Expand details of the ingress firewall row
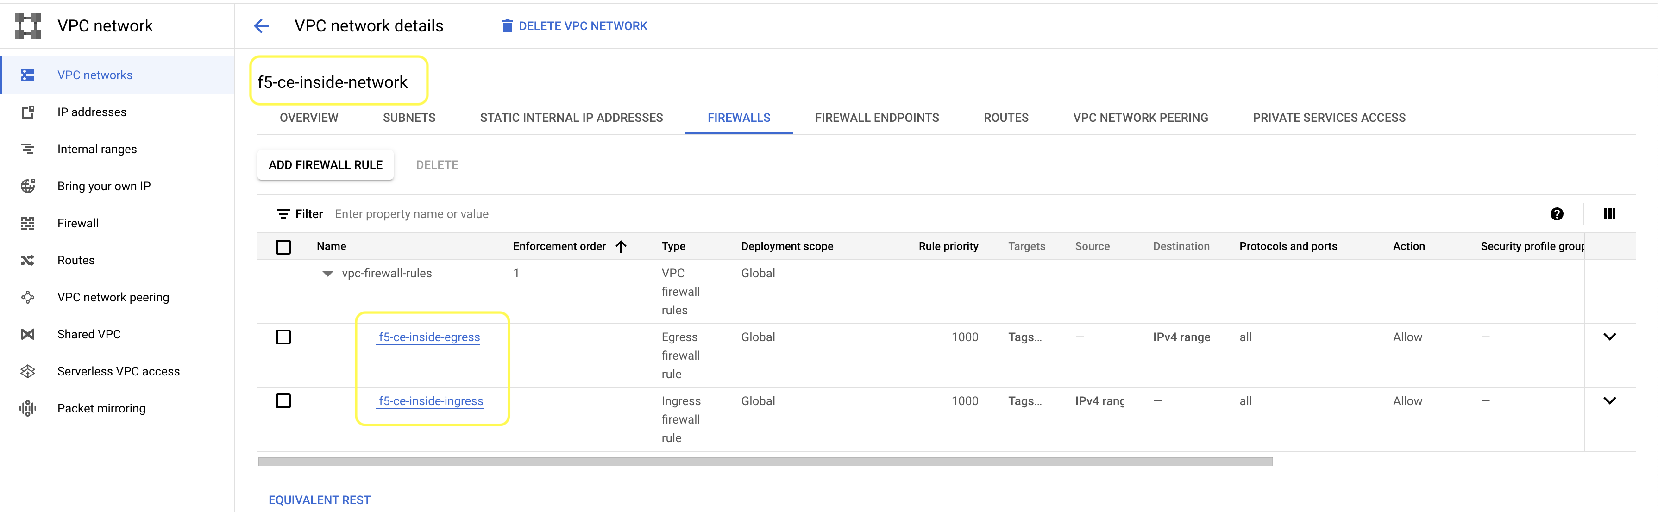This screenshot has width=1658, height=512. click(x=1609, y=401)
